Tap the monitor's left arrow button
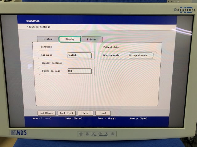The width and height of the screenshot is (197, 147). pos(100,134)
